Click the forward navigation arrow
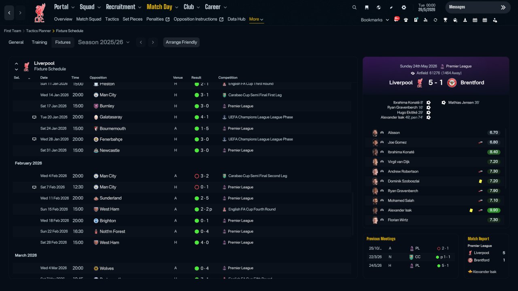 [x=20, y=13]
